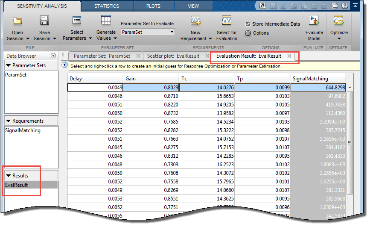Select the SignalMatching cell 1.2900e+03
This screenshot has height=227, width=370.
coord(318,122)
